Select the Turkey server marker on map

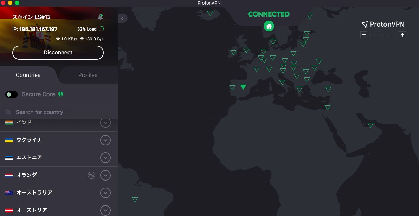328,89
